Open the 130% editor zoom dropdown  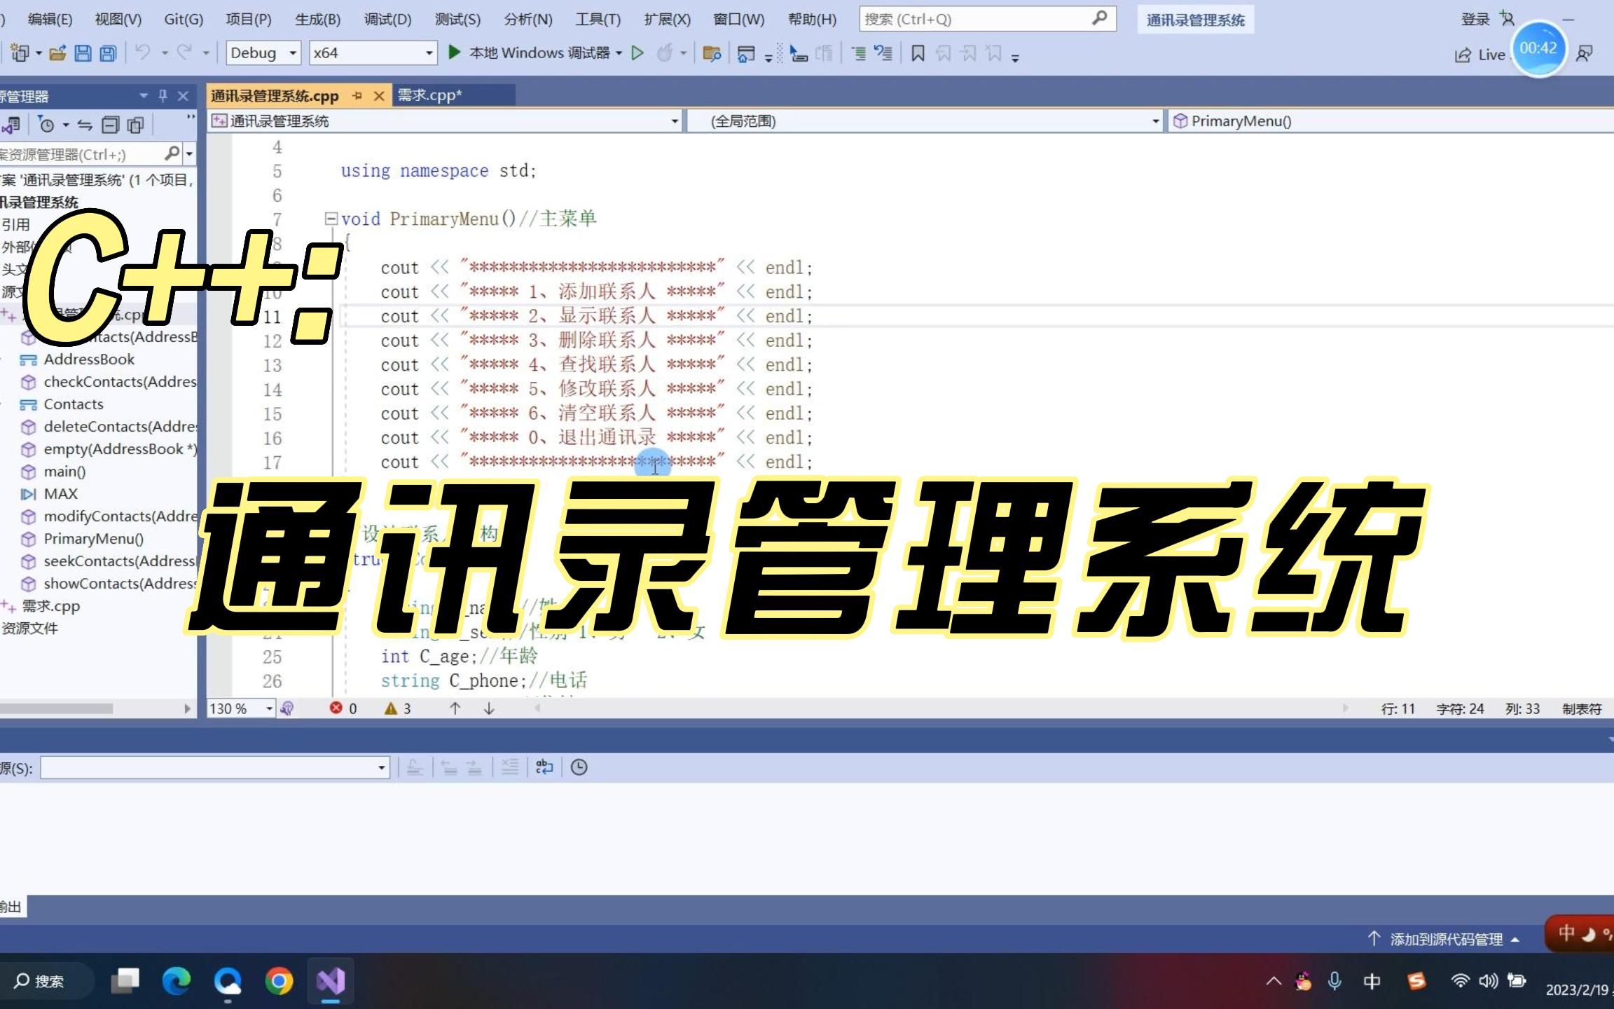pos(268,708)
